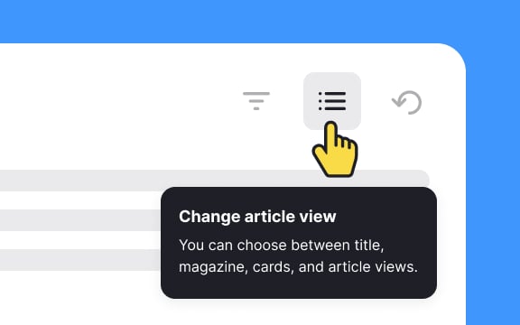Click empty white space left of the filter icon
Screen dimensions: 520x325
(133, 101)
